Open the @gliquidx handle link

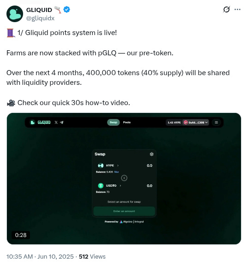(x=40, y=18)
